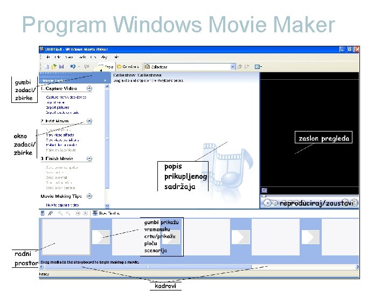Click the storyboard horizontal scrollbar thumb
This screenshot has height=291, width=388.
click(x=148, y=267)
